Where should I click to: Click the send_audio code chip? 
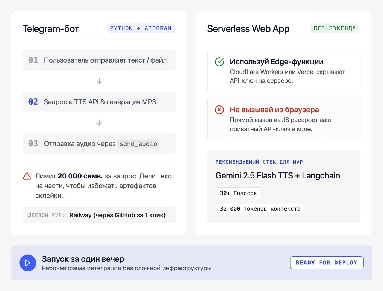point(138,144)
